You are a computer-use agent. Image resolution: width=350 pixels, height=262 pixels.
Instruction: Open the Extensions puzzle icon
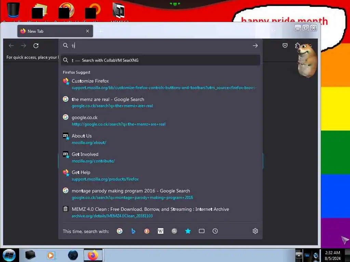tap(297, 46)
